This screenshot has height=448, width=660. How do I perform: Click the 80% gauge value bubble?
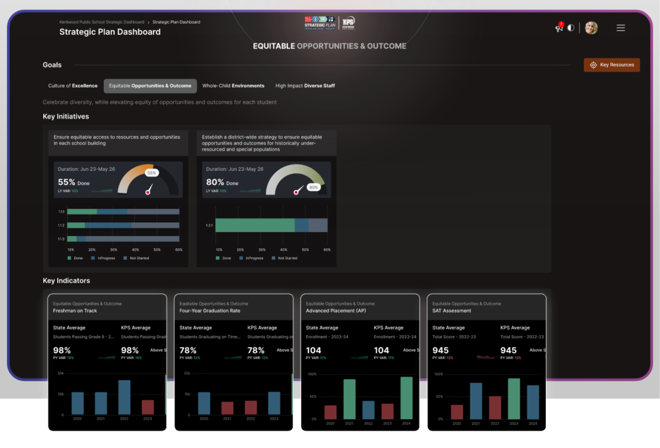pos(313,188)
